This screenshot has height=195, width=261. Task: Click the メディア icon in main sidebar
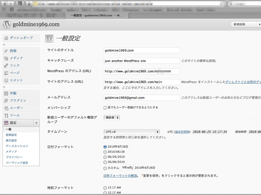[6, 58]
